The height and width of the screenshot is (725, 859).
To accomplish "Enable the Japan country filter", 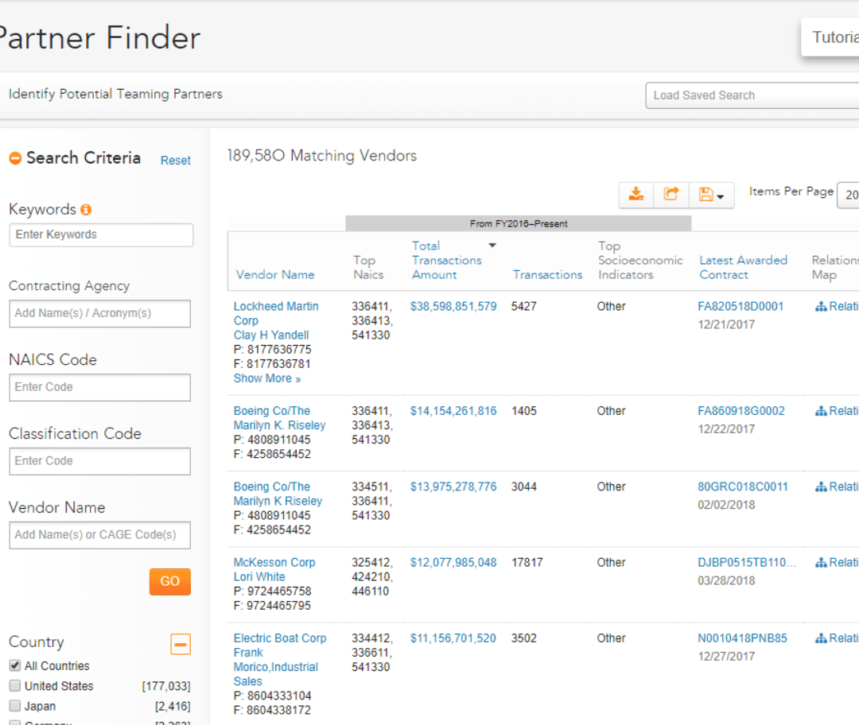I will 15,706.
